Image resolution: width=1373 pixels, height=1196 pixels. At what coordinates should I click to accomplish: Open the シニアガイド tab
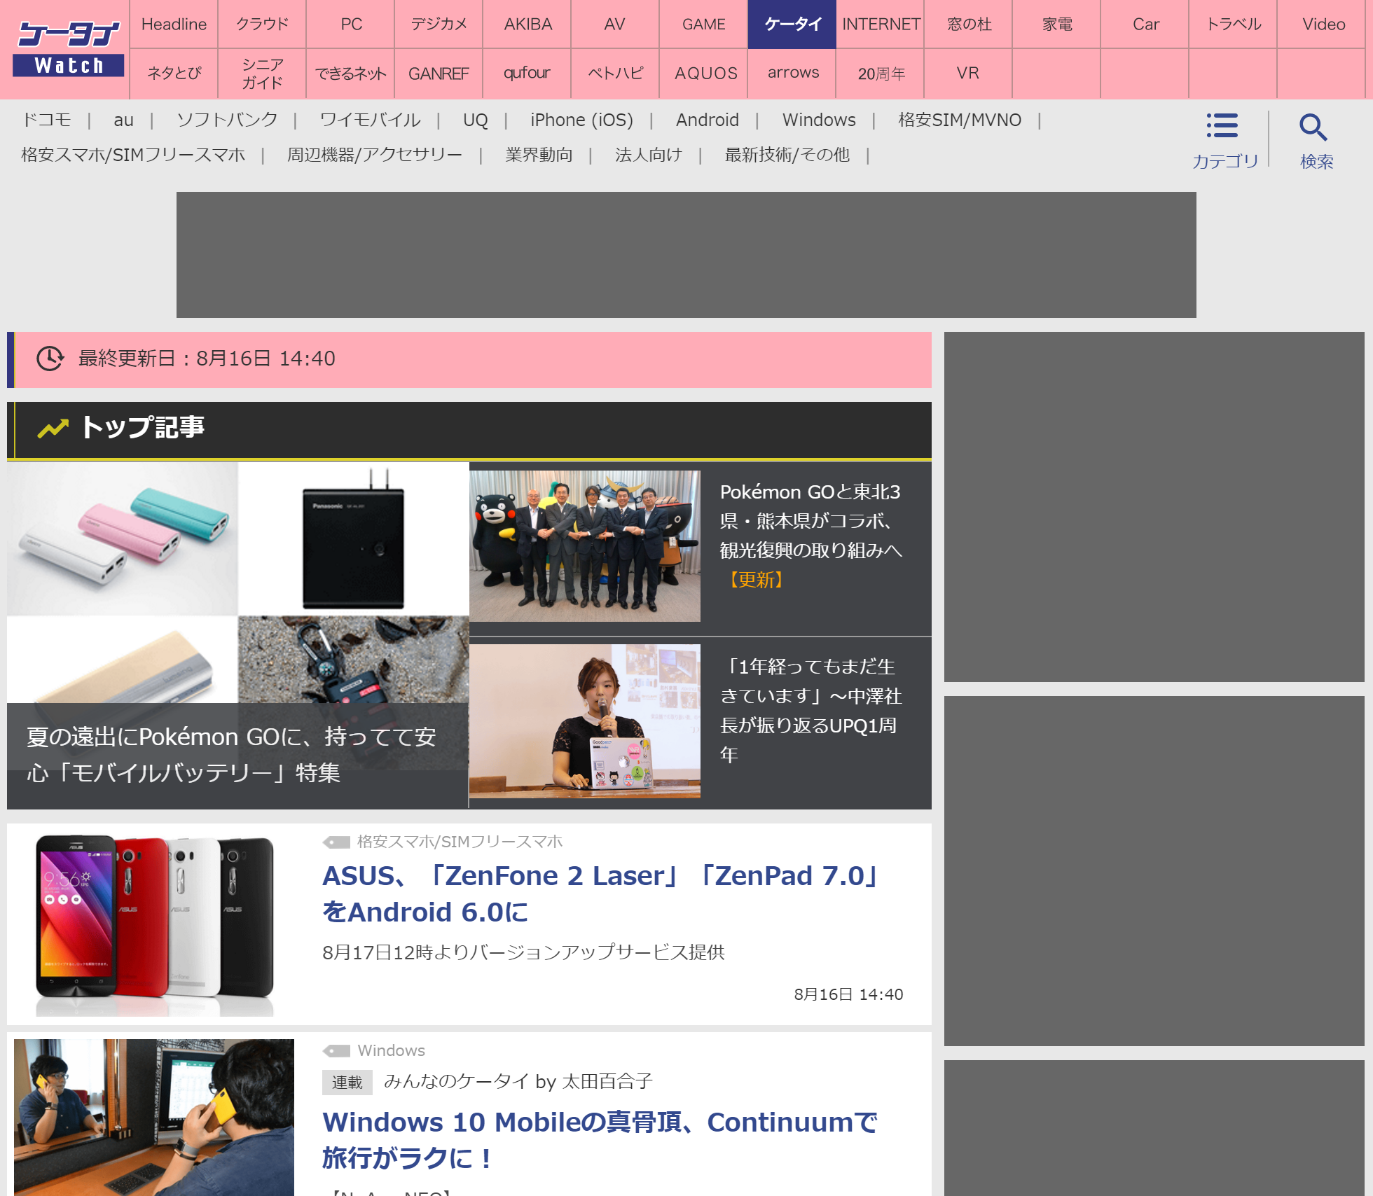click(x=263, y=74)
